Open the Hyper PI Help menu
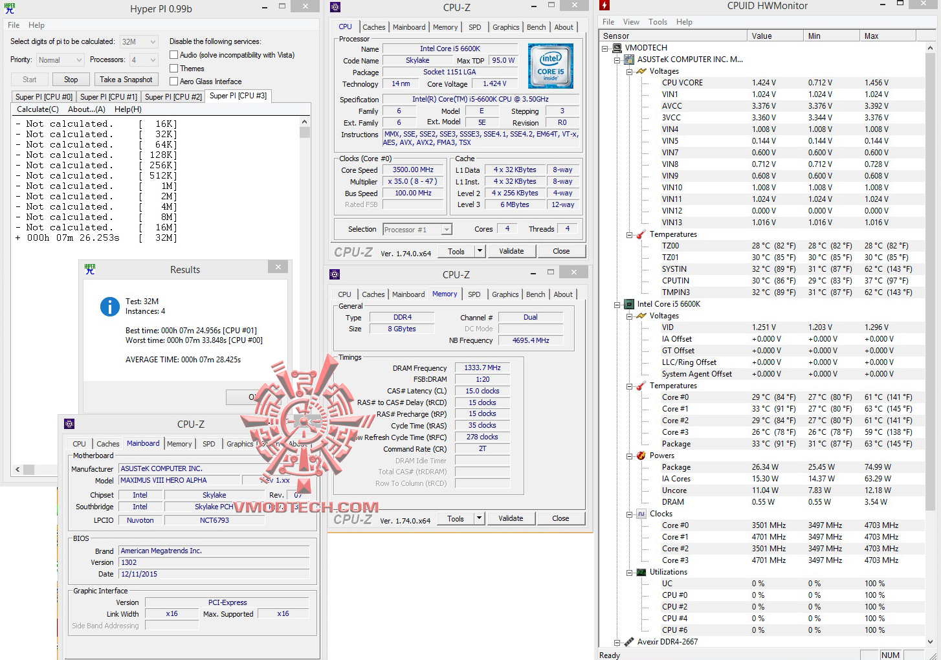This screenshot has width=941, height=660. pyautogui.click(x=37, y=25)
